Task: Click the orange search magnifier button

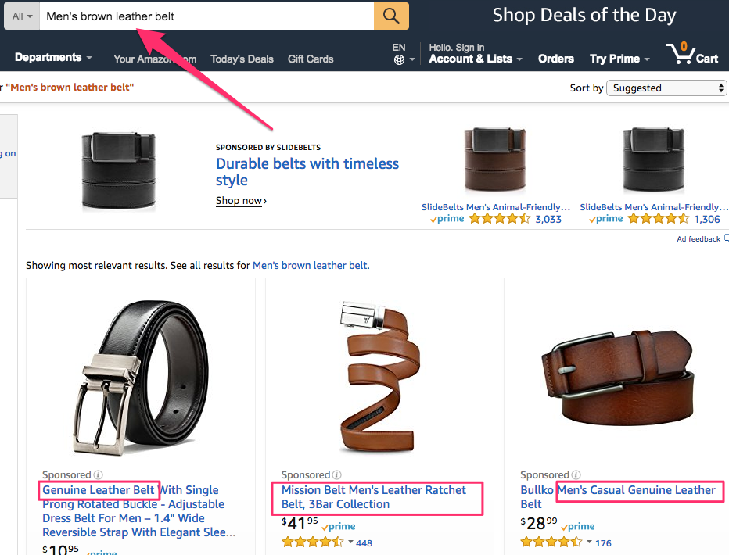Action: (x=391, y=16)
